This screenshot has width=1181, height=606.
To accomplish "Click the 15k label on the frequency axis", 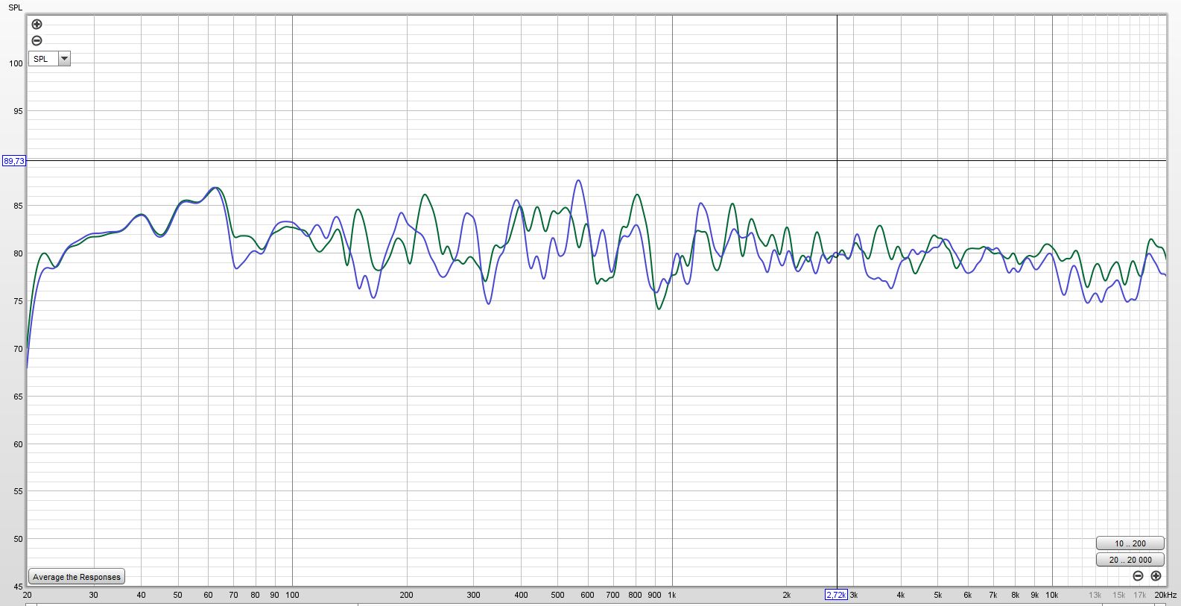I will 1119,595.
